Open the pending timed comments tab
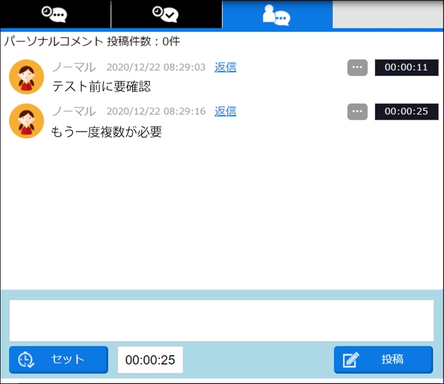The height and width of the screenshot is (384, 444). click(55, 14)
